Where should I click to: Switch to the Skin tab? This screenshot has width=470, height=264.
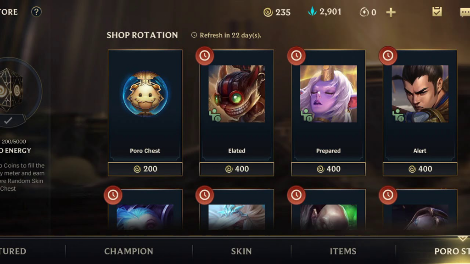pyautogui.click(x=241, y=251)
